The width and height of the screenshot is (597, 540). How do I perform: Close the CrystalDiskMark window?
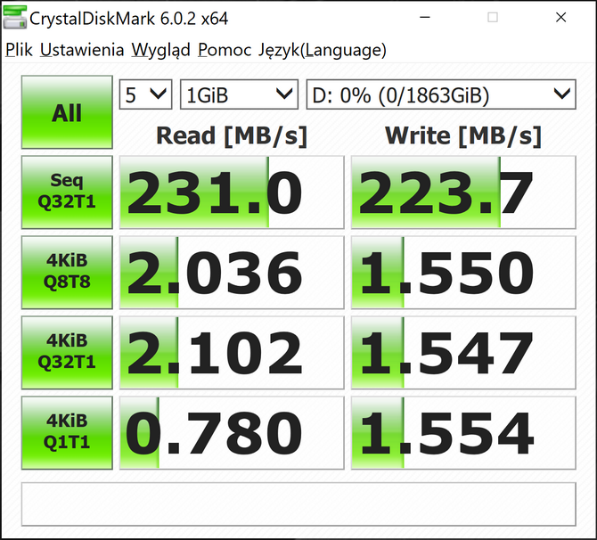click(x=560, y=18)
